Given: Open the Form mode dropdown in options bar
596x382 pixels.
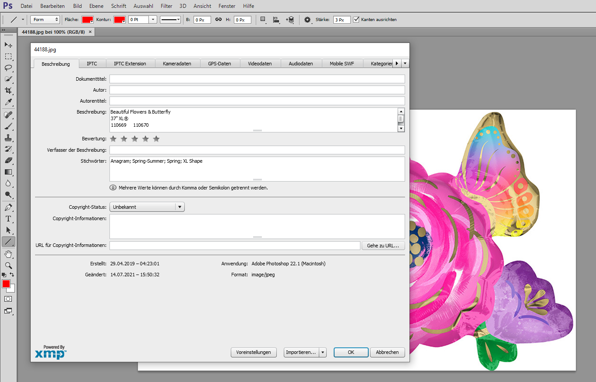Looking at the screenshot, I should tap(45, 19).
